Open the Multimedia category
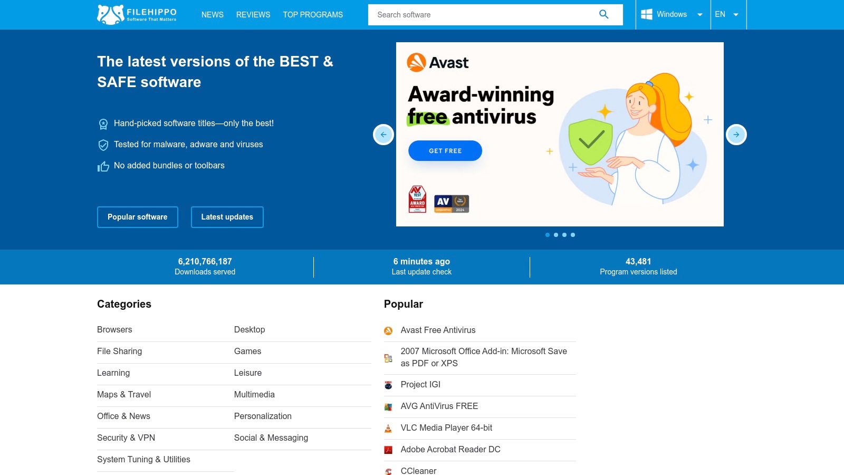Viewport: 844px width, 475px height. [254, 394]
